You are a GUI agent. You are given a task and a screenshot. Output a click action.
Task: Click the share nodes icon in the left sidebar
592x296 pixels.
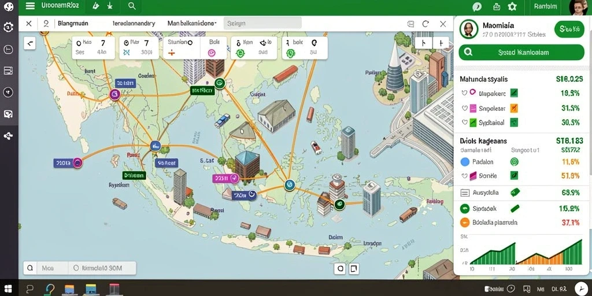[8, 136]
